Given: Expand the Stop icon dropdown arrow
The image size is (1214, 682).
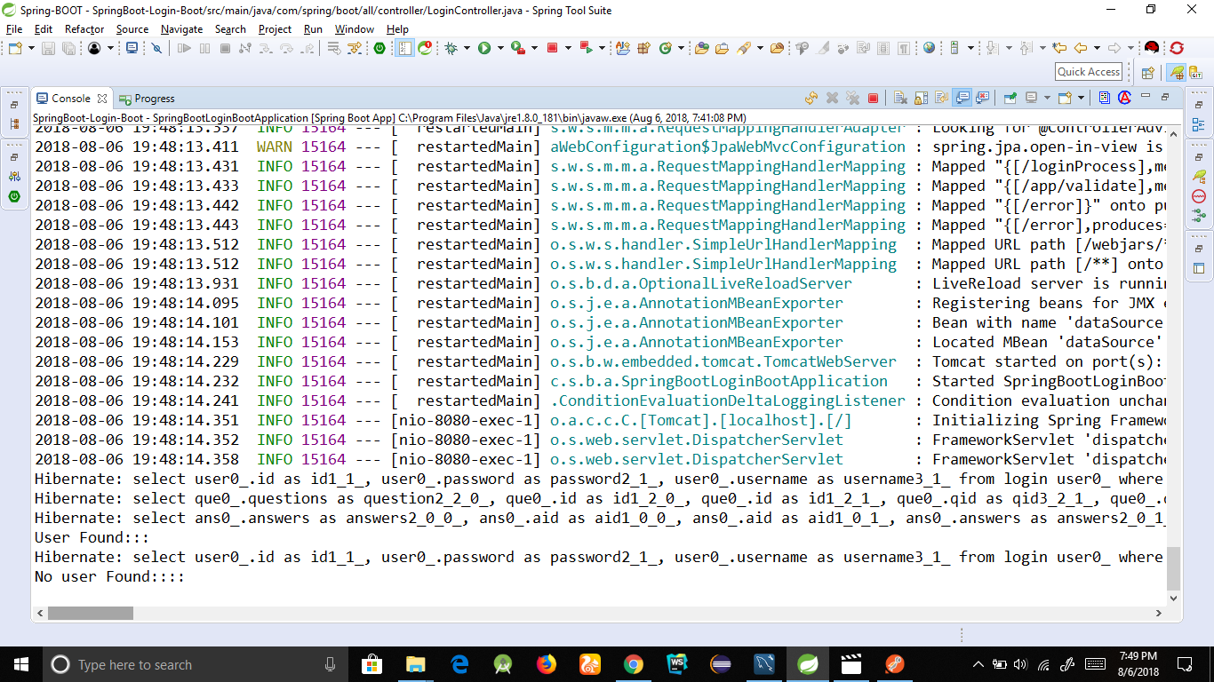Looking at the screenshot, I should coord(568,48).
